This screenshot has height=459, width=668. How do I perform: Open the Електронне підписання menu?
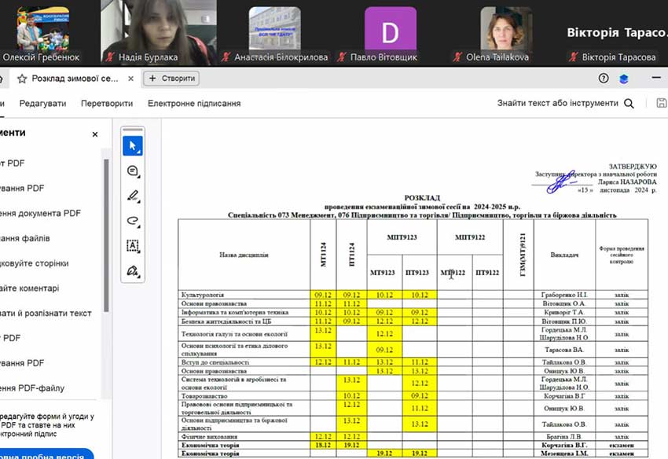194,104
